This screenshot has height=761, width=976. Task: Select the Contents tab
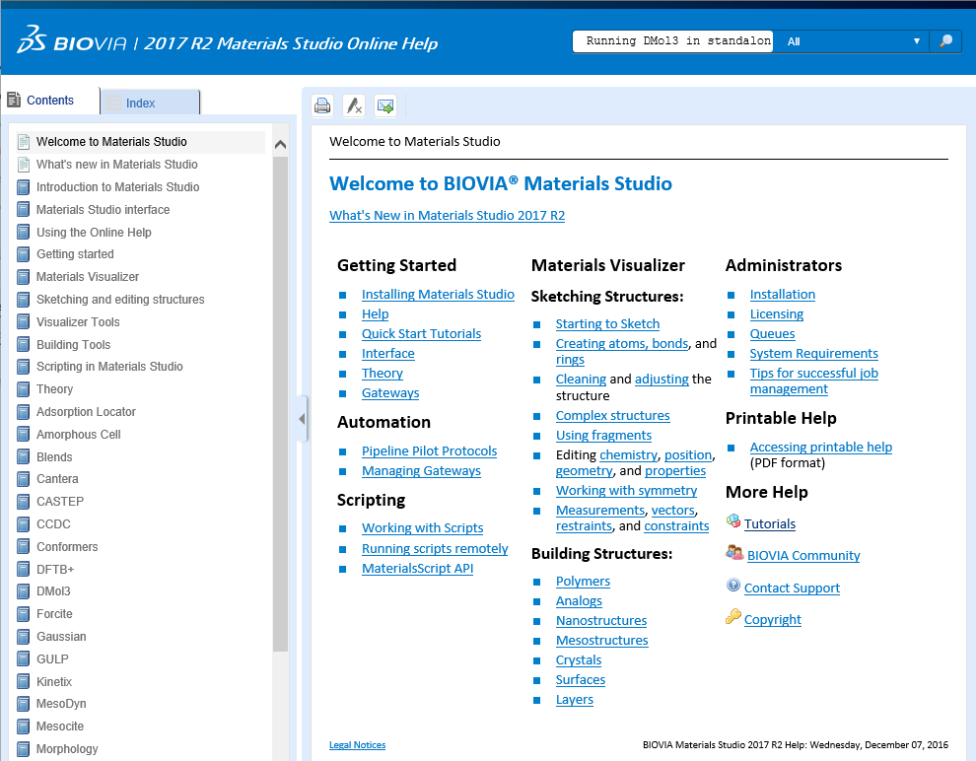(49, 101)
